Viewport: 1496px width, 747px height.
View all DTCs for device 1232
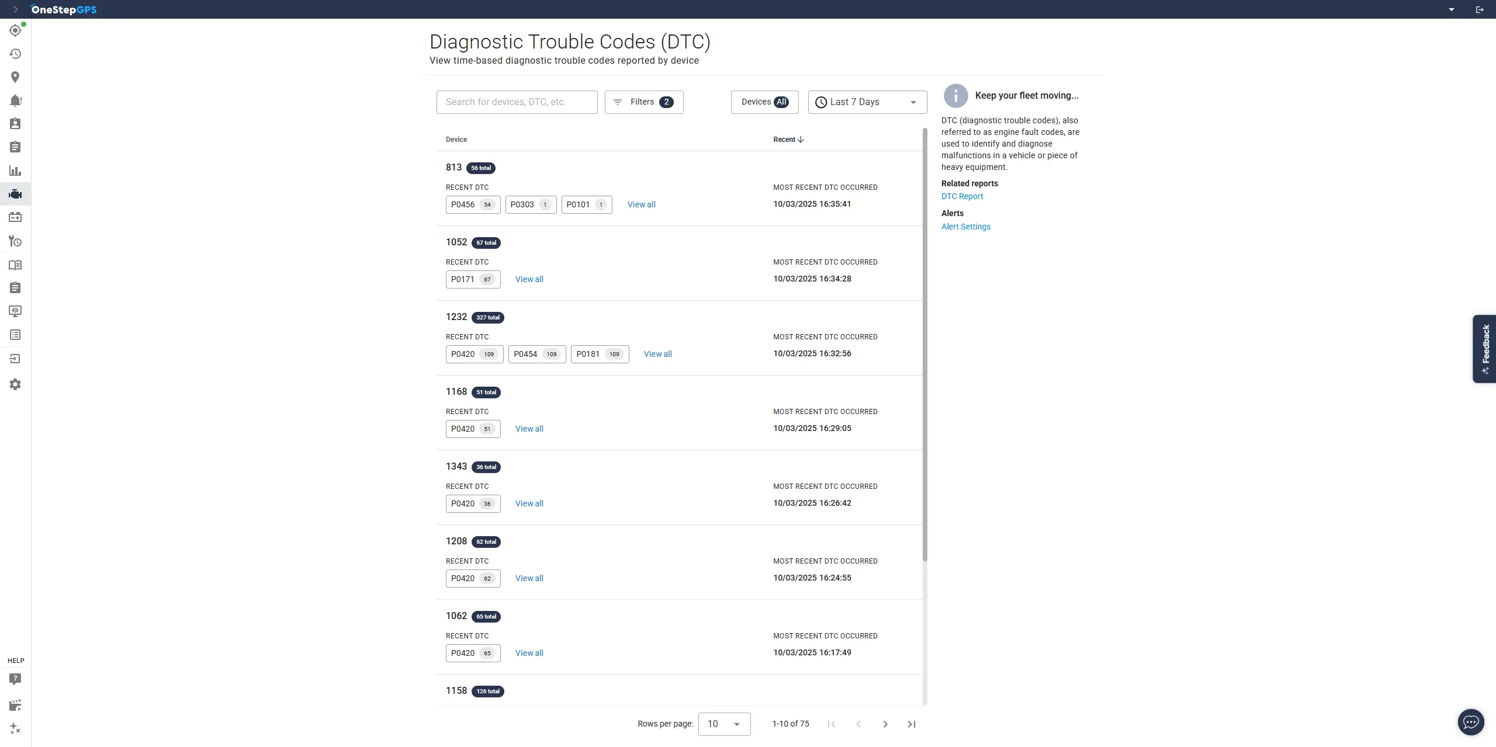click(657, 353)
